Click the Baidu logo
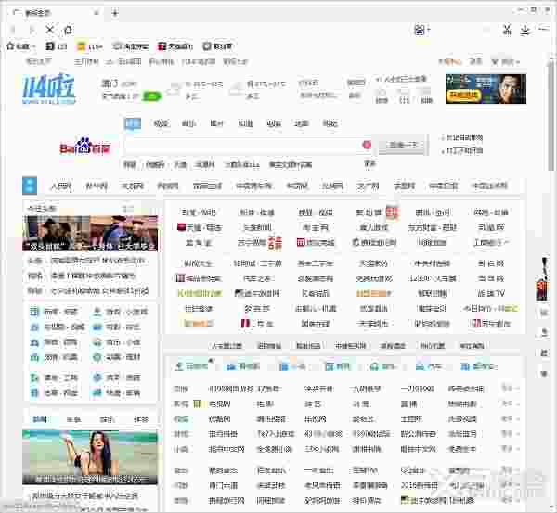 tap(84, 146)
